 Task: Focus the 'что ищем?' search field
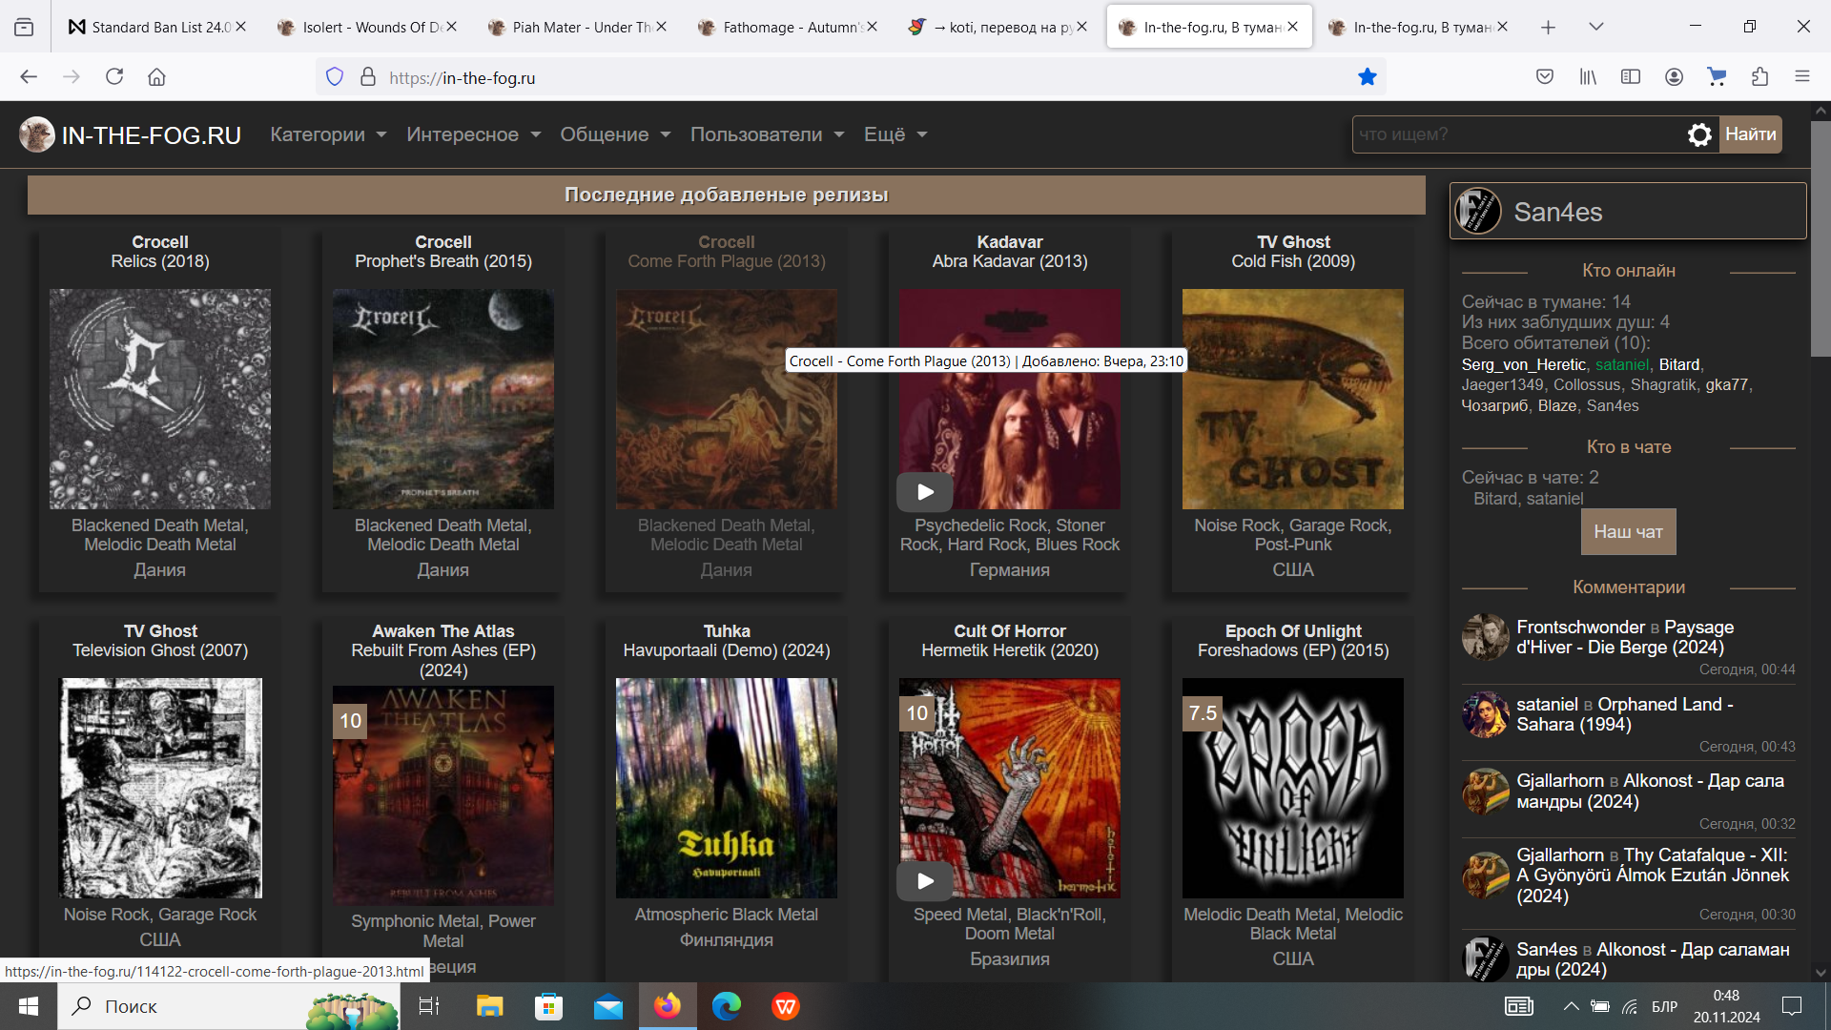1519,134
